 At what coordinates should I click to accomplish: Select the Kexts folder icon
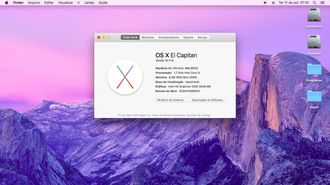tap(314, 96)
